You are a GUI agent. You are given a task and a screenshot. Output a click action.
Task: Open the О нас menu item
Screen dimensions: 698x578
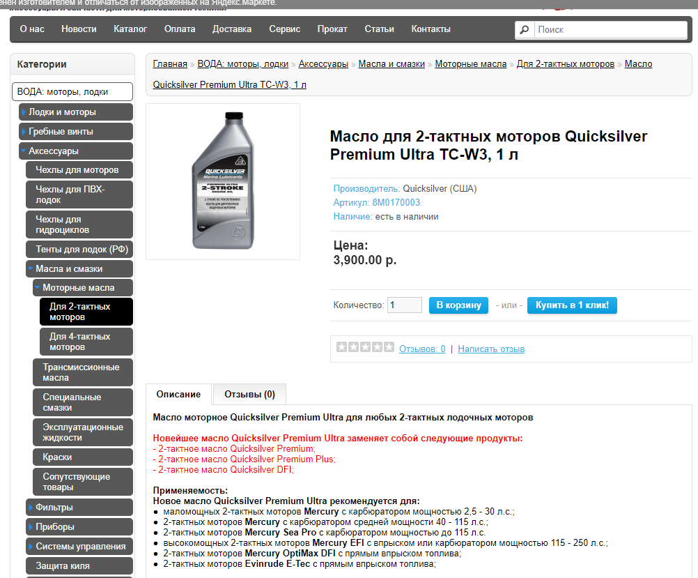(32, 29)
